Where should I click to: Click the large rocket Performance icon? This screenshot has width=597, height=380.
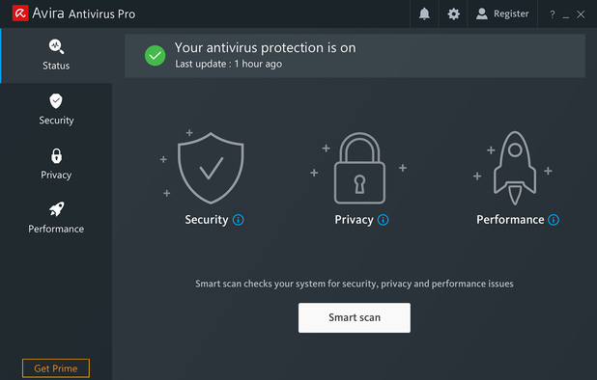pyautogui.click(x=515, y=168)
